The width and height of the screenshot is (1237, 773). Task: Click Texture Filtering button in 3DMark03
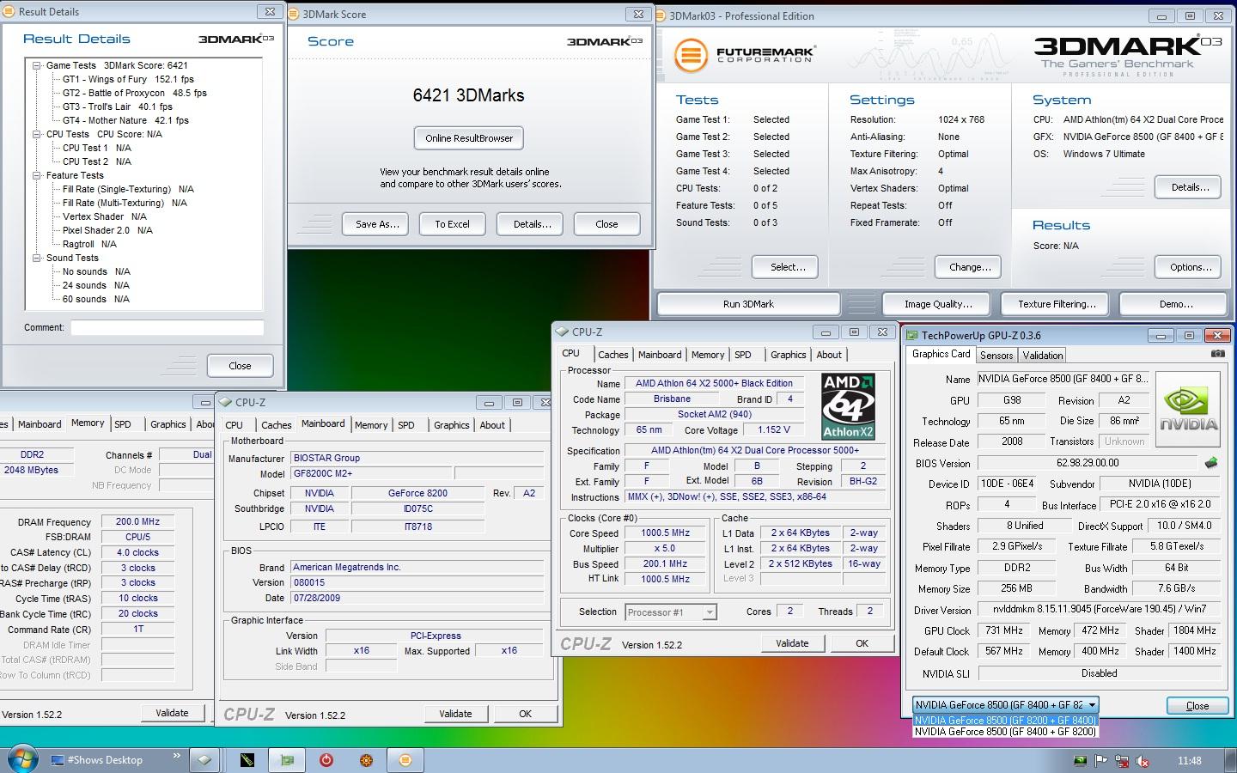[x=1057, y=304]
